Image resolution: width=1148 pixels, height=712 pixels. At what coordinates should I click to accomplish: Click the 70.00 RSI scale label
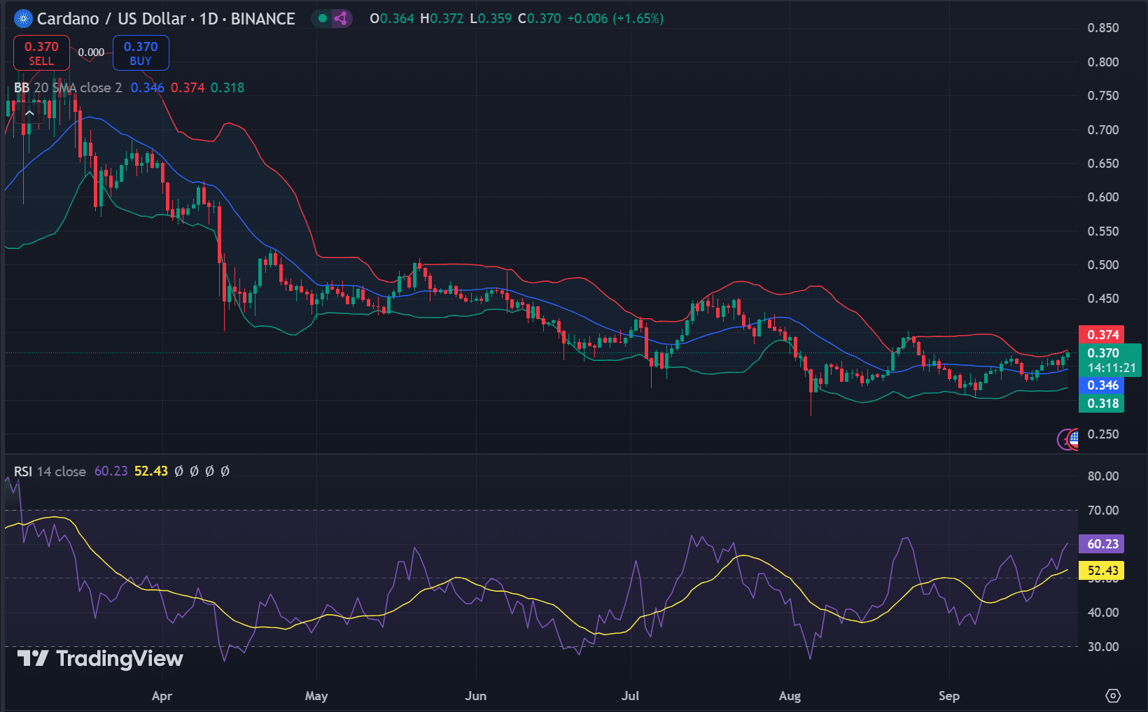click(x=1103, y=511)
